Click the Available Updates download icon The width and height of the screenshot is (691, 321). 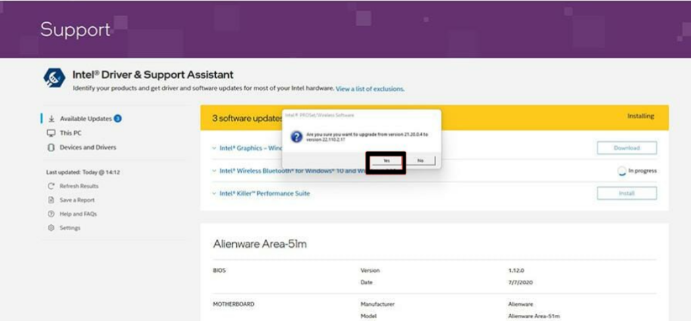pyautogui.click(x=51, y=118)
